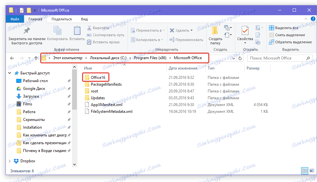Click Снять выделение

(x=287, y=35)
